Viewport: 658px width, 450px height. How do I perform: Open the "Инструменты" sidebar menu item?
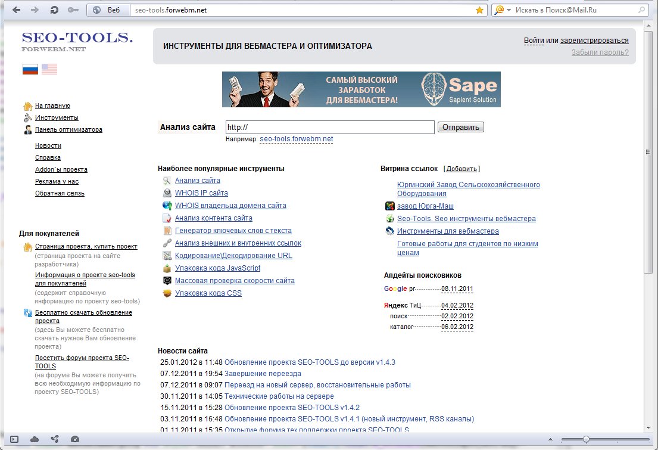[57, 117]
